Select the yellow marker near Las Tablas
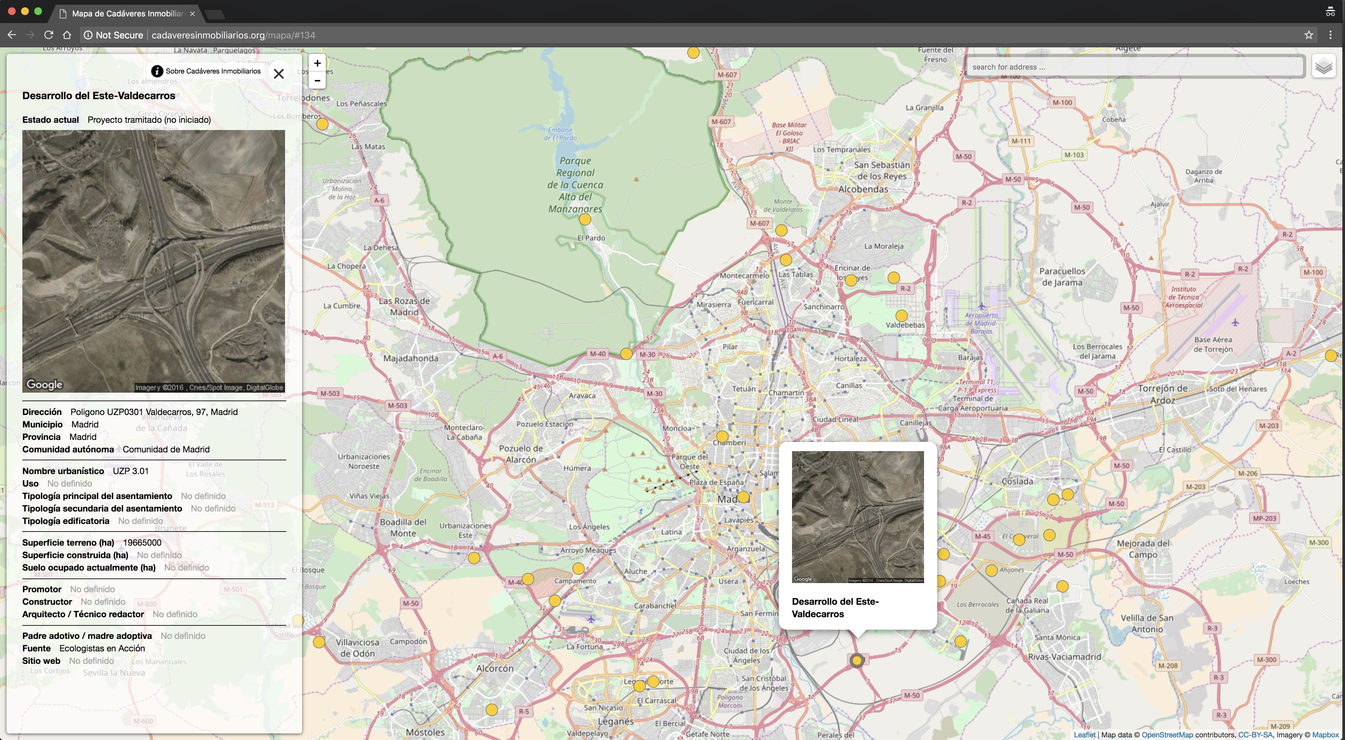The height and width of the screenshot is (740, 1345). pyautogui.click(x=786, y=259)
